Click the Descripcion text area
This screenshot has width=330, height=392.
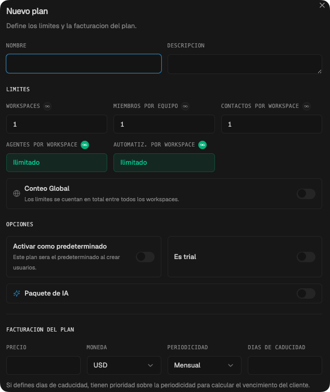tap(245, 64)
